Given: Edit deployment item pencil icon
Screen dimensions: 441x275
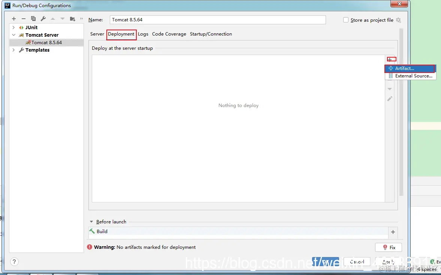Looking at the screenshot, I should 390,99.
